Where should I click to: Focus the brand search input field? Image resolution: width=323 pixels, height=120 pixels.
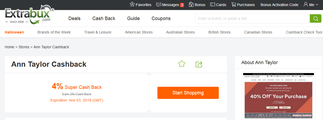[252, 18]
